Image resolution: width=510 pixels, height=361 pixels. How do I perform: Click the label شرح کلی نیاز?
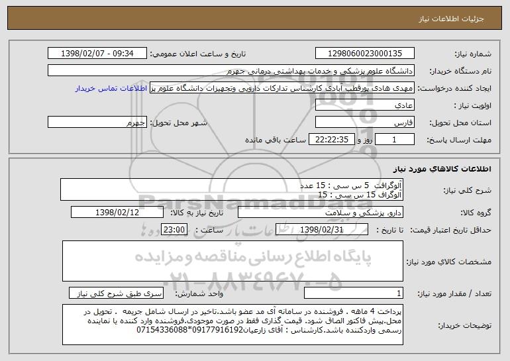468,190
